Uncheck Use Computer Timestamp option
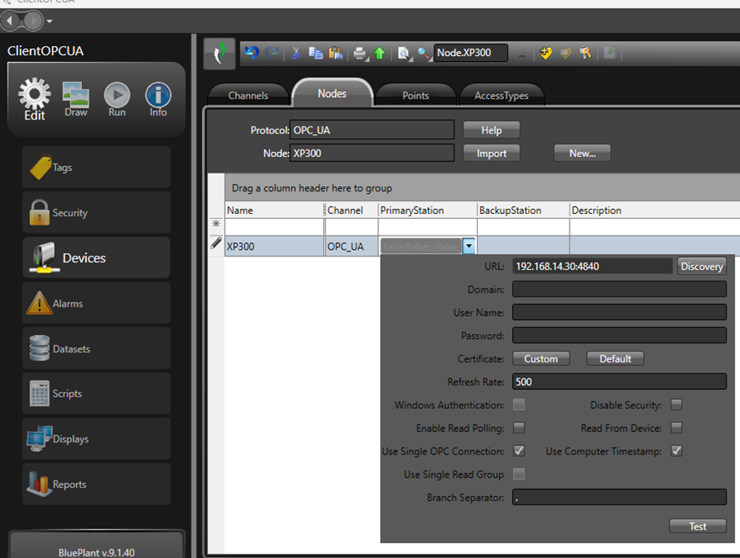740x558 pixels. click(x=677, y=451)
